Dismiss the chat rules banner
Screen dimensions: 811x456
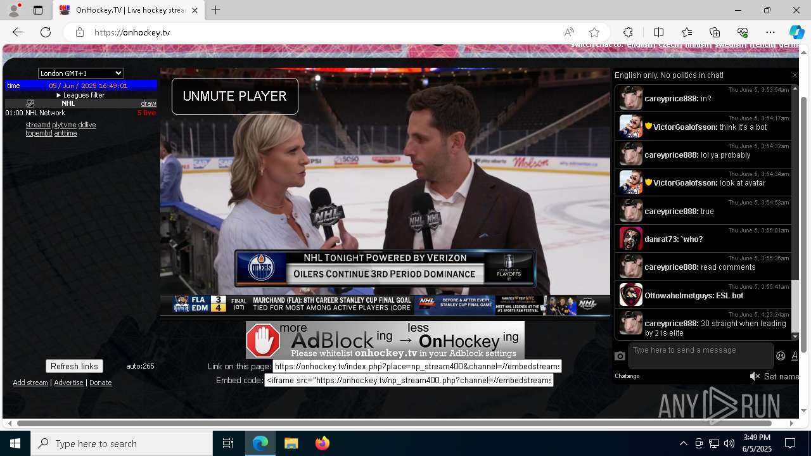(x=795, y=75)
